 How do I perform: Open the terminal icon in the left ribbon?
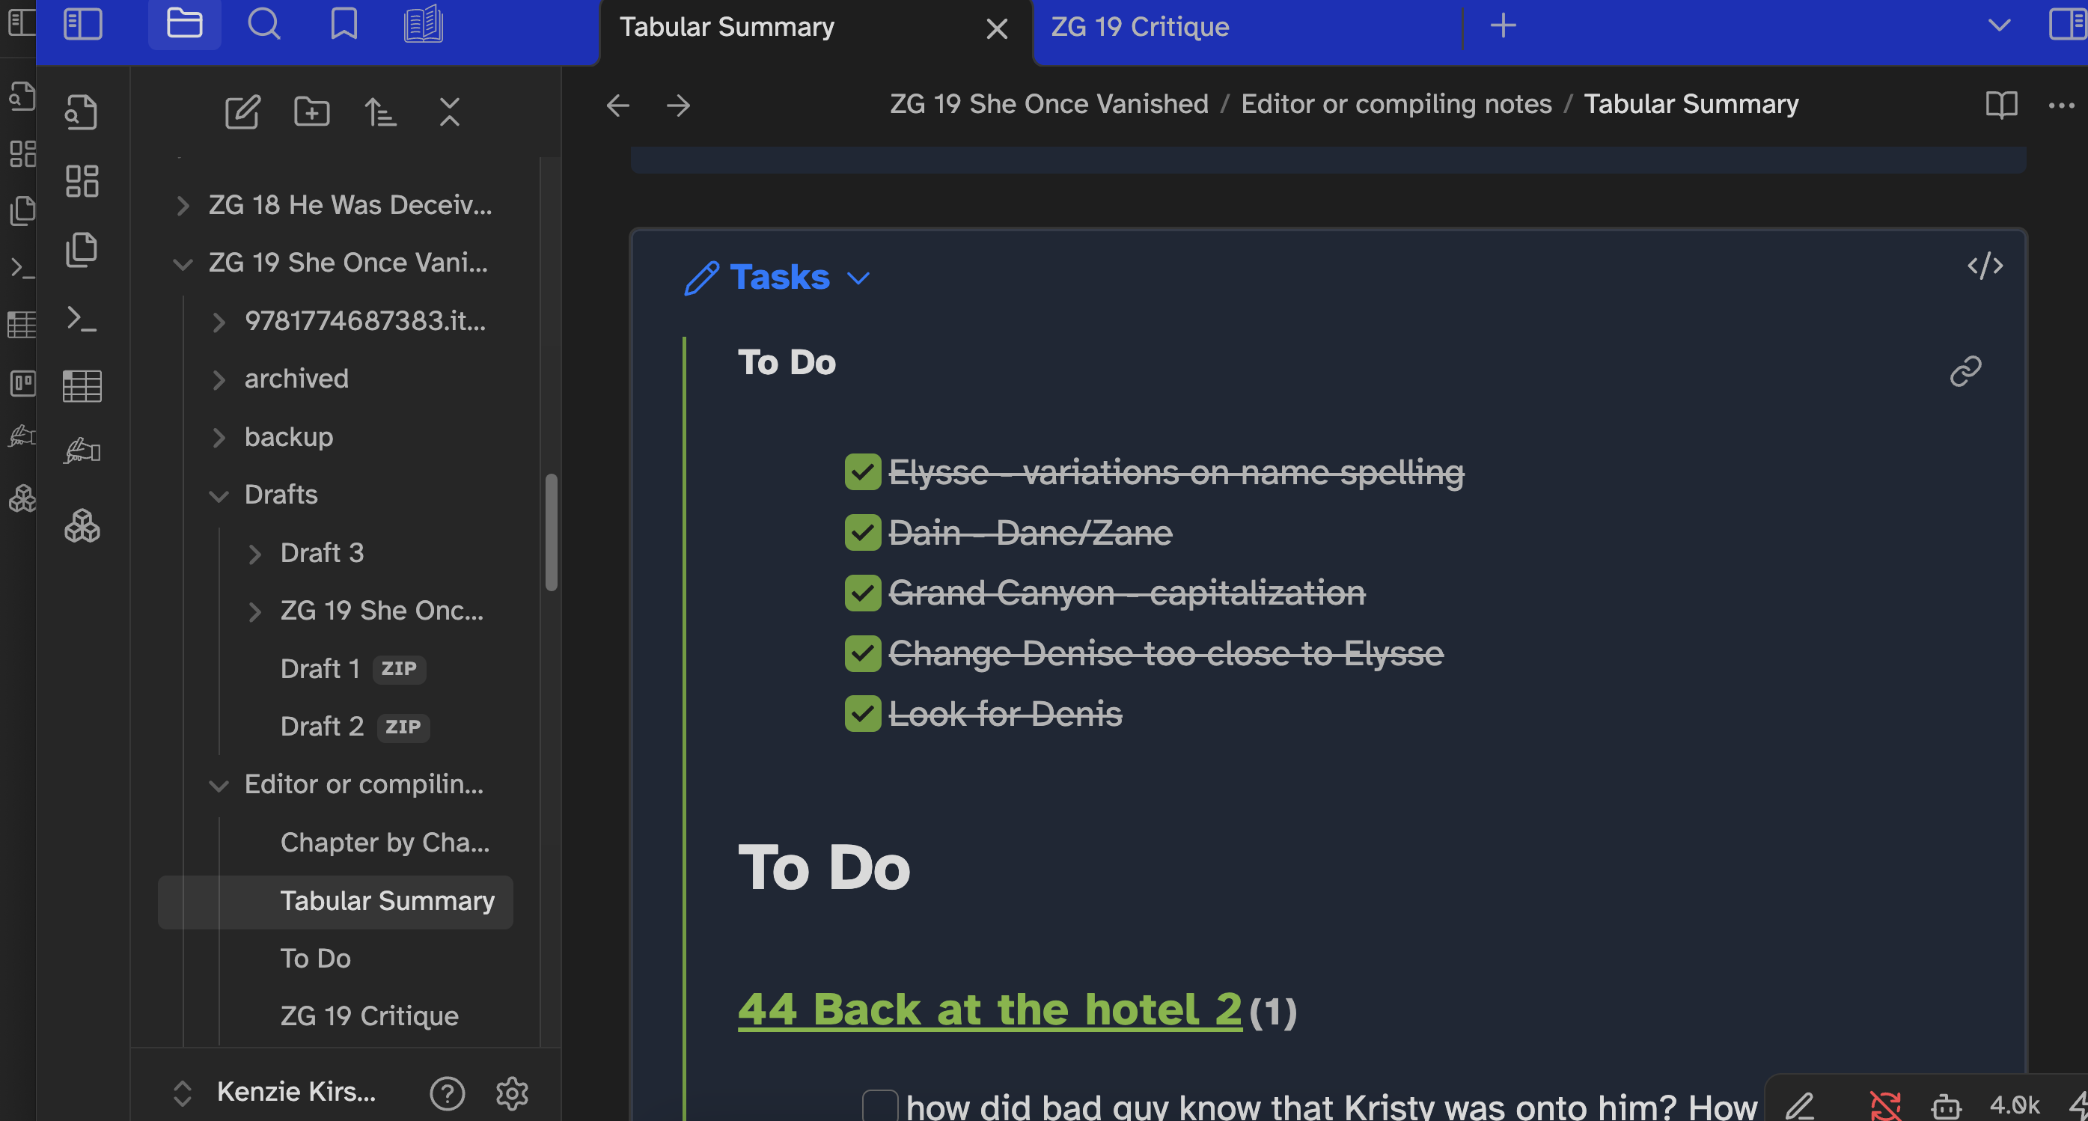tap(82, 320)
